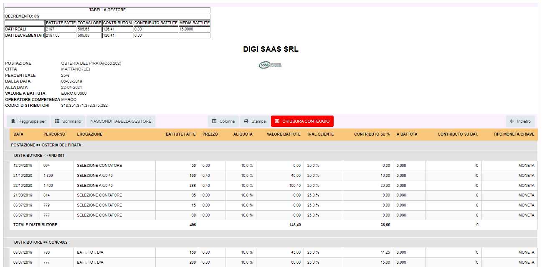This screenshot has width=542, height=267.
Task: Sort by BATTUTE FATTE column header
Action: 180,134
